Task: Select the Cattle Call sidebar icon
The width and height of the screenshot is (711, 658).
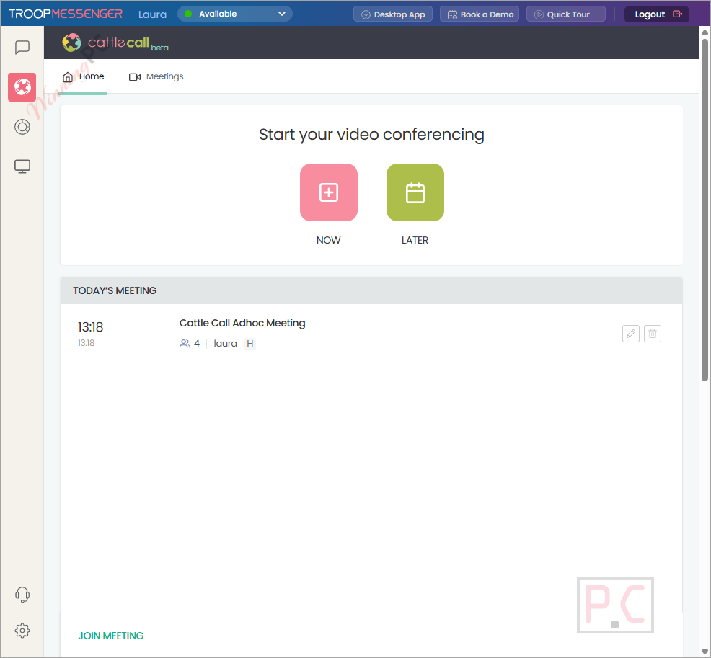Action: [22, 87]
